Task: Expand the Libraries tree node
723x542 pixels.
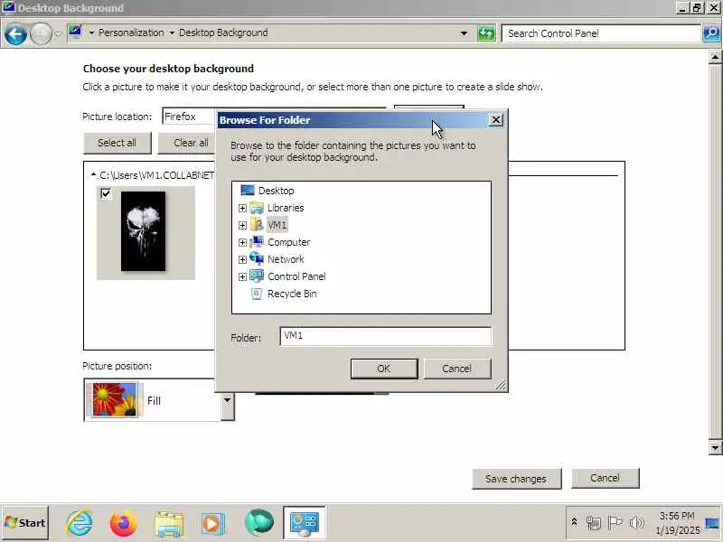Action: click(242, 208)
